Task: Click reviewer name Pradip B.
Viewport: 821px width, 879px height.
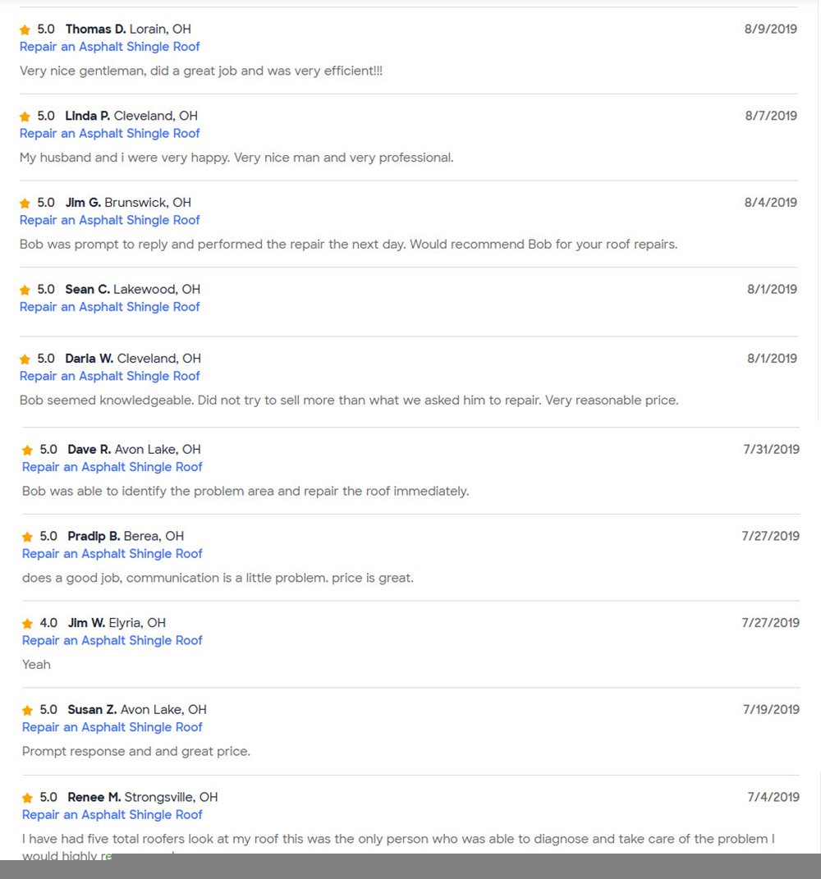Action: [x=94, y=536]
